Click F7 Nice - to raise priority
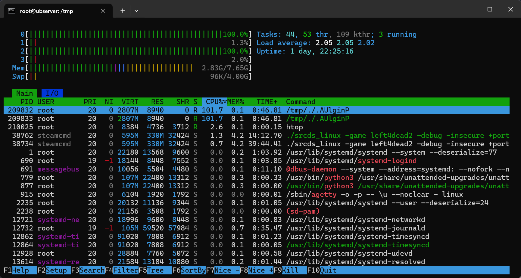 click(223, 270)
